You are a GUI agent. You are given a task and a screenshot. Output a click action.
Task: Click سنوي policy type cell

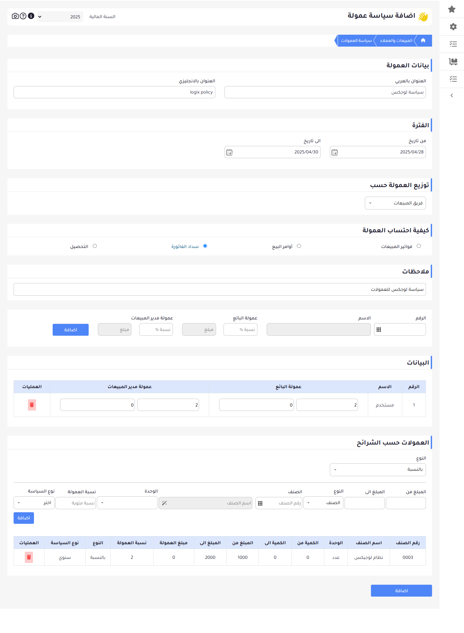click(x=65, y=557)
